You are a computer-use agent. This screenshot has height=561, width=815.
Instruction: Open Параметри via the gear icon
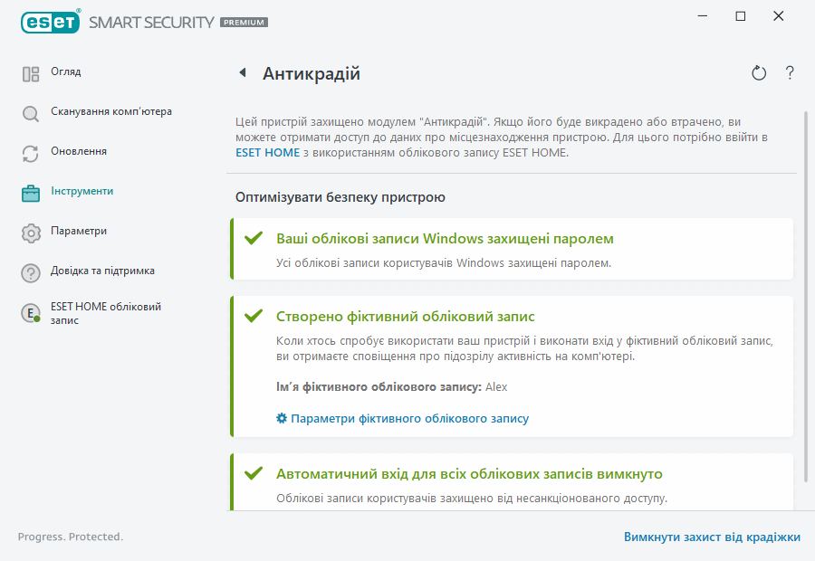(30, 231)
